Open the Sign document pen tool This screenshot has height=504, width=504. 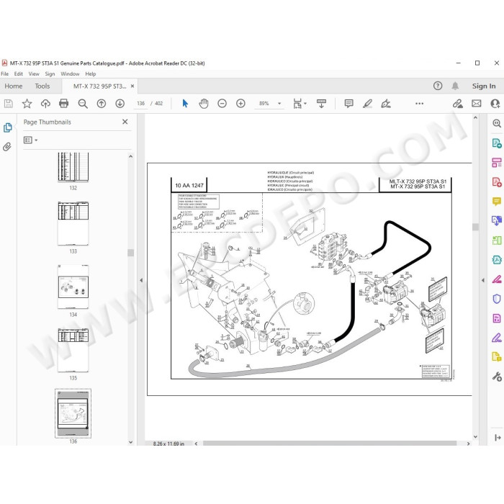pyautogui.click(x=386, y=104)
